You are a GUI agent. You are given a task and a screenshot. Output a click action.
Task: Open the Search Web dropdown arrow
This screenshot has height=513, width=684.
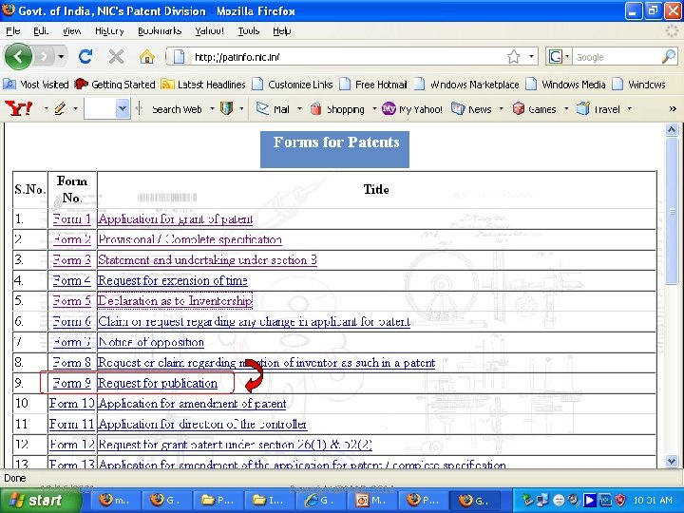(213, 109)
